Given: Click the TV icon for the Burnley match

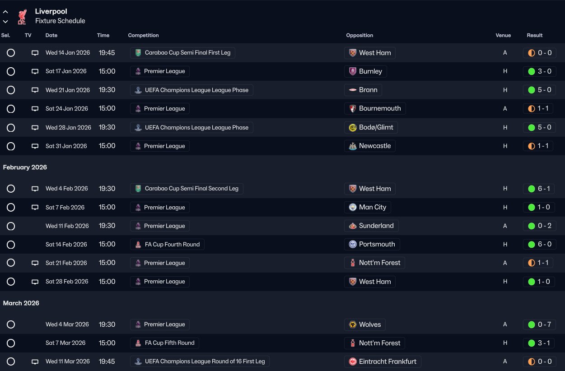Looking at the screenshot, I should click(x=35, y=71).
